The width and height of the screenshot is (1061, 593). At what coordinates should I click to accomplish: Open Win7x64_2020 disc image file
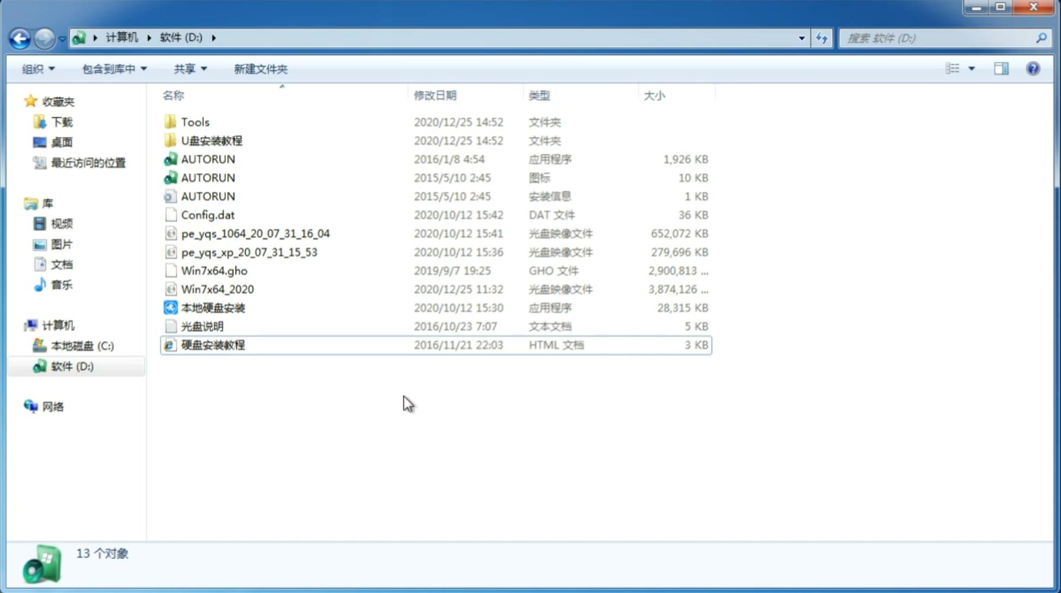[x=218, y=288]
